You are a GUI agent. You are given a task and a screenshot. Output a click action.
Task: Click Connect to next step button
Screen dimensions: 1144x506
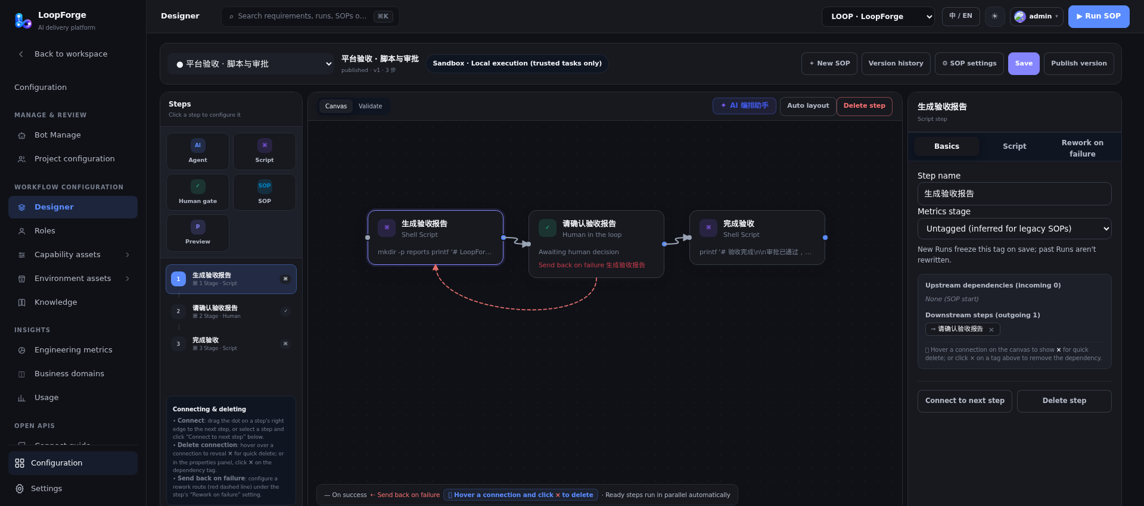[x=965, y=401]
